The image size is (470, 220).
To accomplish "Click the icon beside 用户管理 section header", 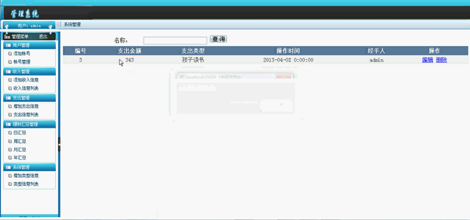I will click(x=8, y=45).
